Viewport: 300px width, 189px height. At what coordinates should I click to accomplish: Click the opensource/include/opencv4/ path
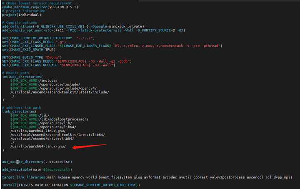pyautogui.click(x=54, y=88)
